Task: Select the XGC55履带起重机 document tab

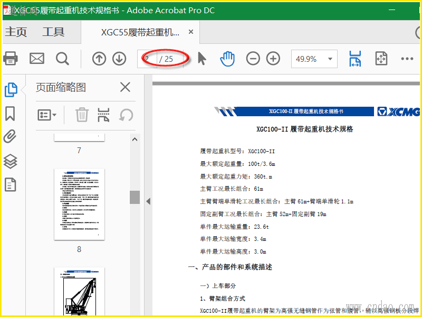Action: pos(140,33)
